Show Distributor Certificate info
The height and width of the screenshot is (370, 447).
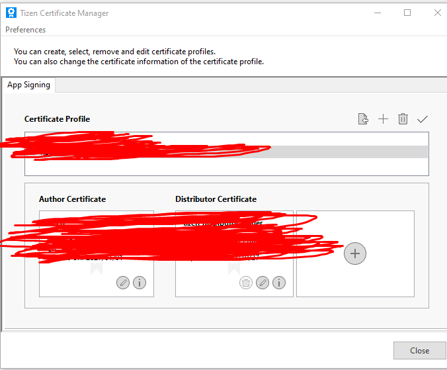tap(279, 283)
